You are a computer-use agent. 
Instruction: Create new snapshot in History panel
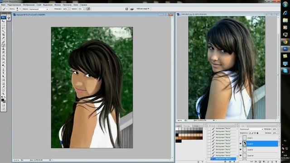tap(230, 162)
